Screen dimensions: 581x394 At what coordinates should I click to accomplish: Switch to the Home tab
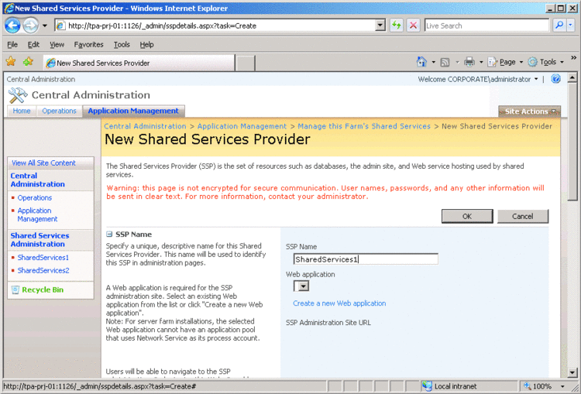coord(22,111)
